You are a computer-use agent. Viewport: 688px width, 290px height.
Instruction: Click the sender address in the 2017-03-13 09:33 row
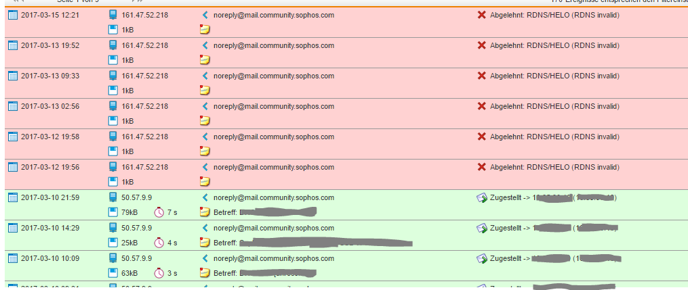click(274, 76)
